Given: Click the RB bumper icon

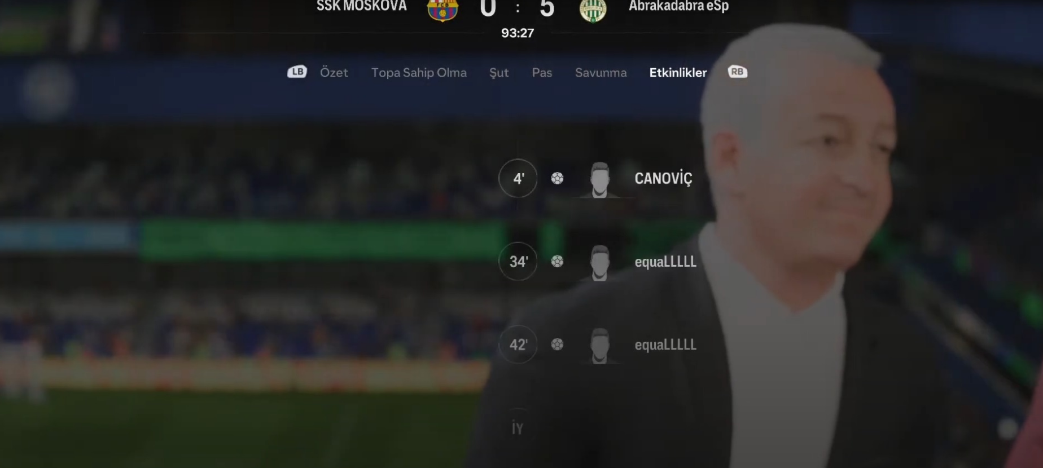Looking at the screenshot, I should click(x=737, y=72).
